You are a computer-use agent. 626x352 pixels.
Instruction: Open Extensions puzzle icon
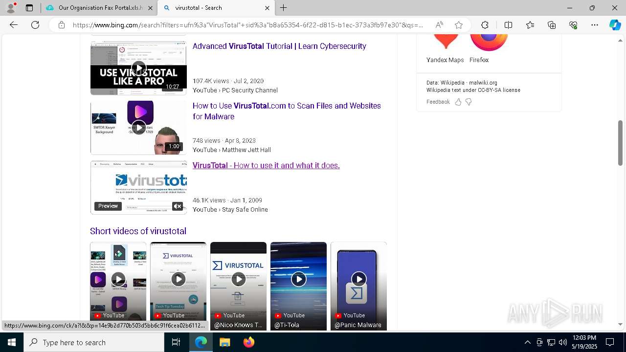(x=485, y=25)
